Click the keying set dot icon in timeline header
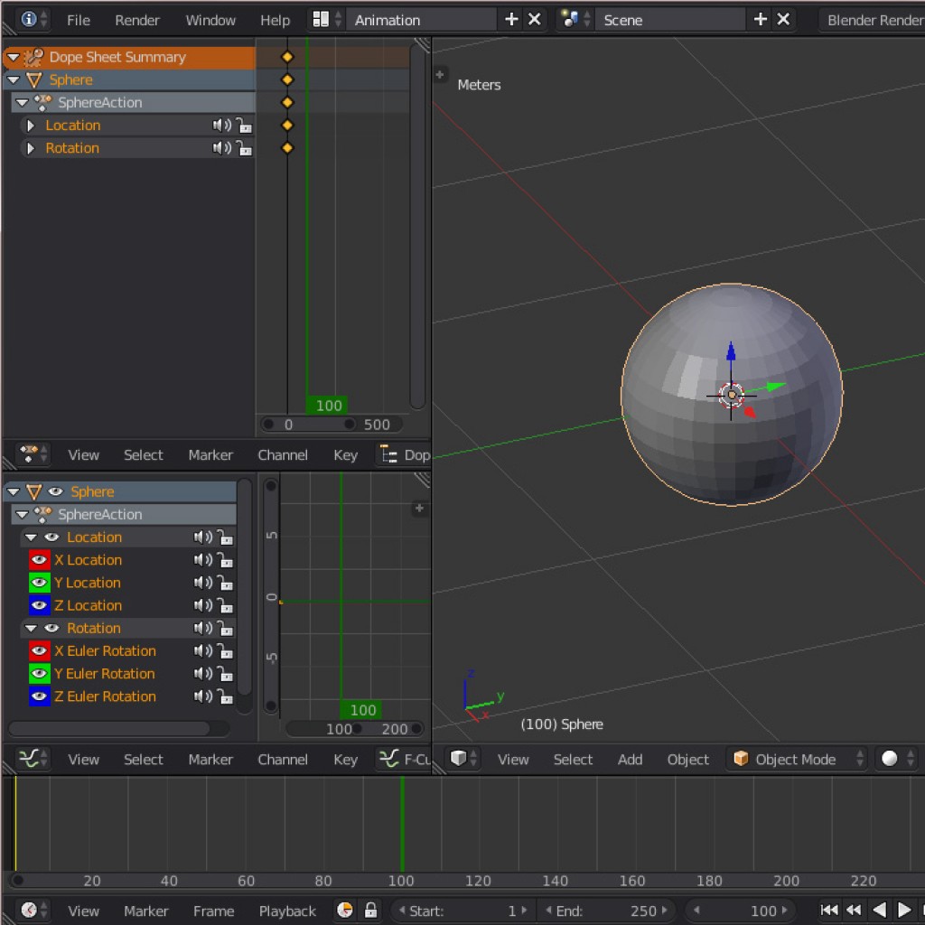Screen dimensions: 925x925 coord(345,910)
